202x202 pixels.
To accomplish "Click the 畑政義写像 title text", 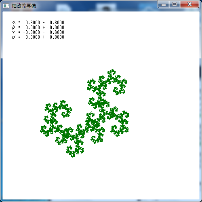I will coord(24,6).
